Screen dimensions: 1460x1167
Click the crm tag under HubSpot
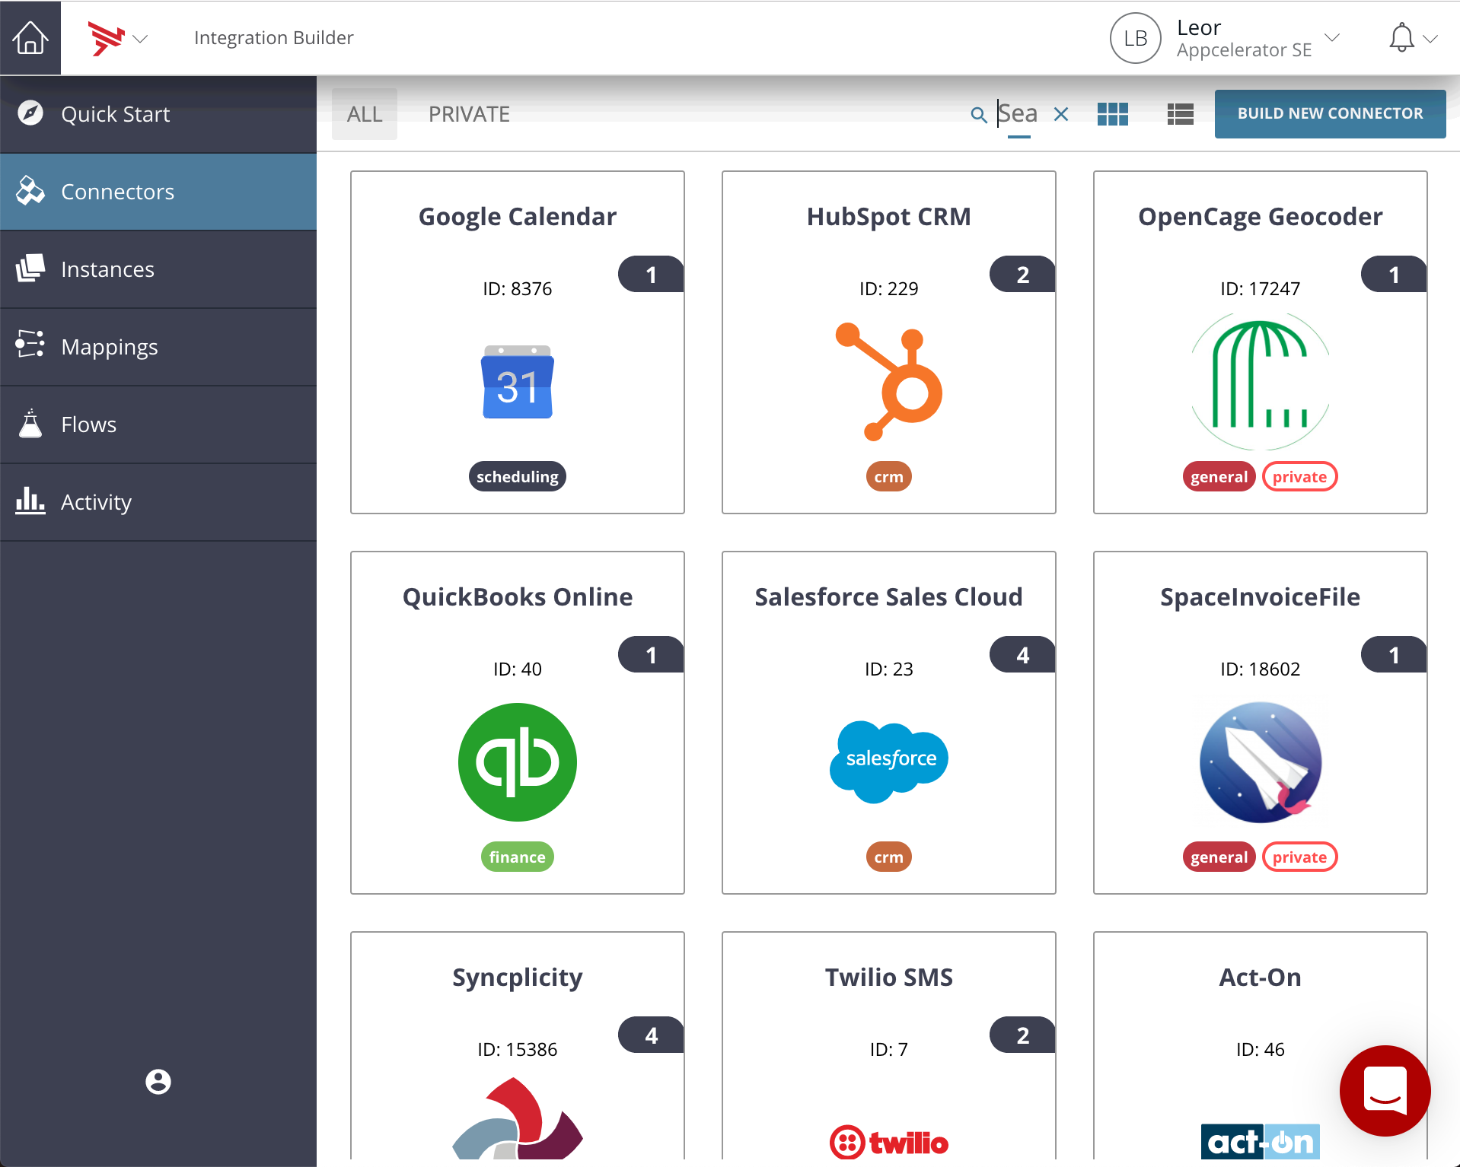pyautogui.click(x=888, y=476)
